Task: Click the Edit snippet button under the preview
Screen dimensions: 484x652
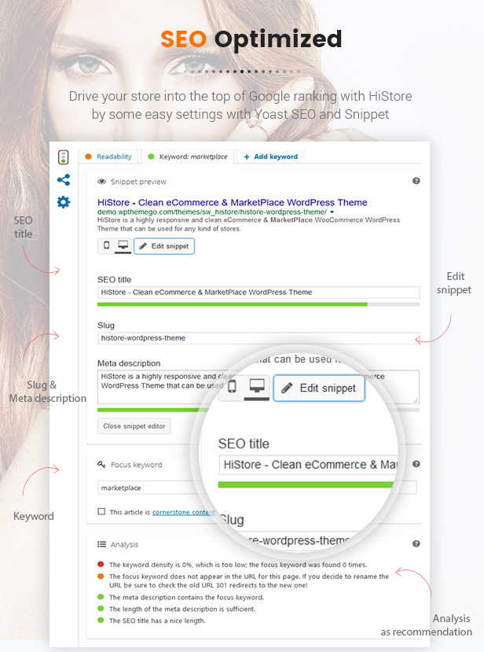Action: 164,246
